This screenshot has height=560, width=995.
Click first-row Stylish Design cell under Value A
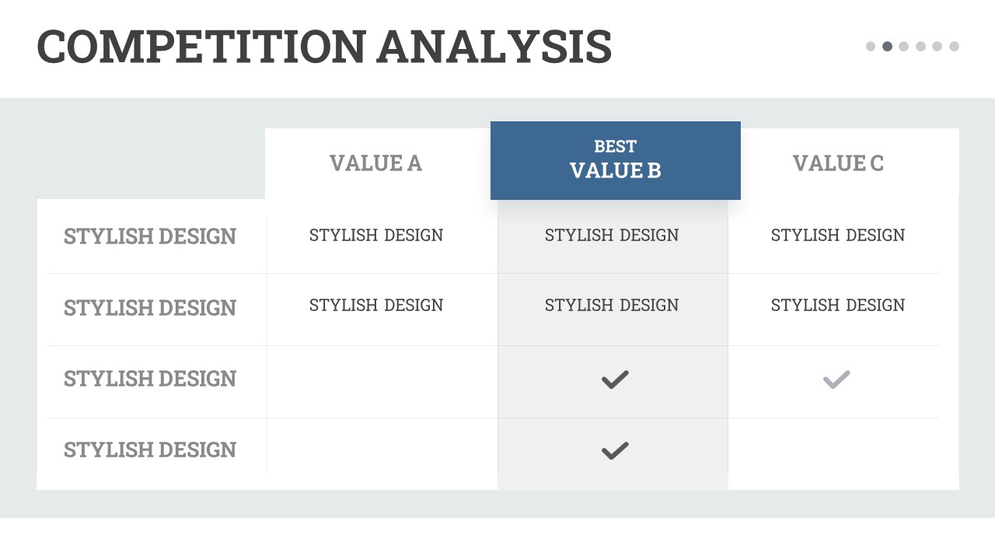pos(376,236)
